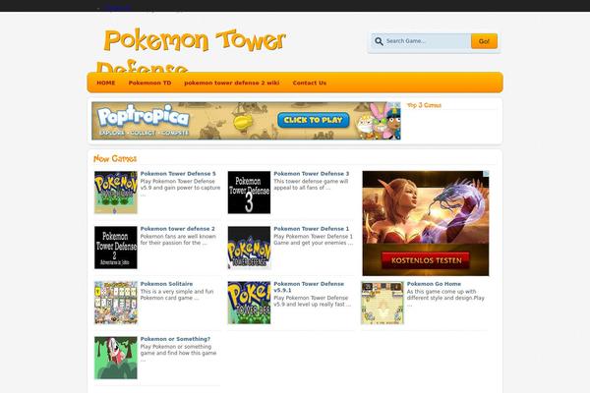Open the Pokemon or Something? link
Image resolution: width=590 pixels, height=393 pixels.
click(175, 339)
